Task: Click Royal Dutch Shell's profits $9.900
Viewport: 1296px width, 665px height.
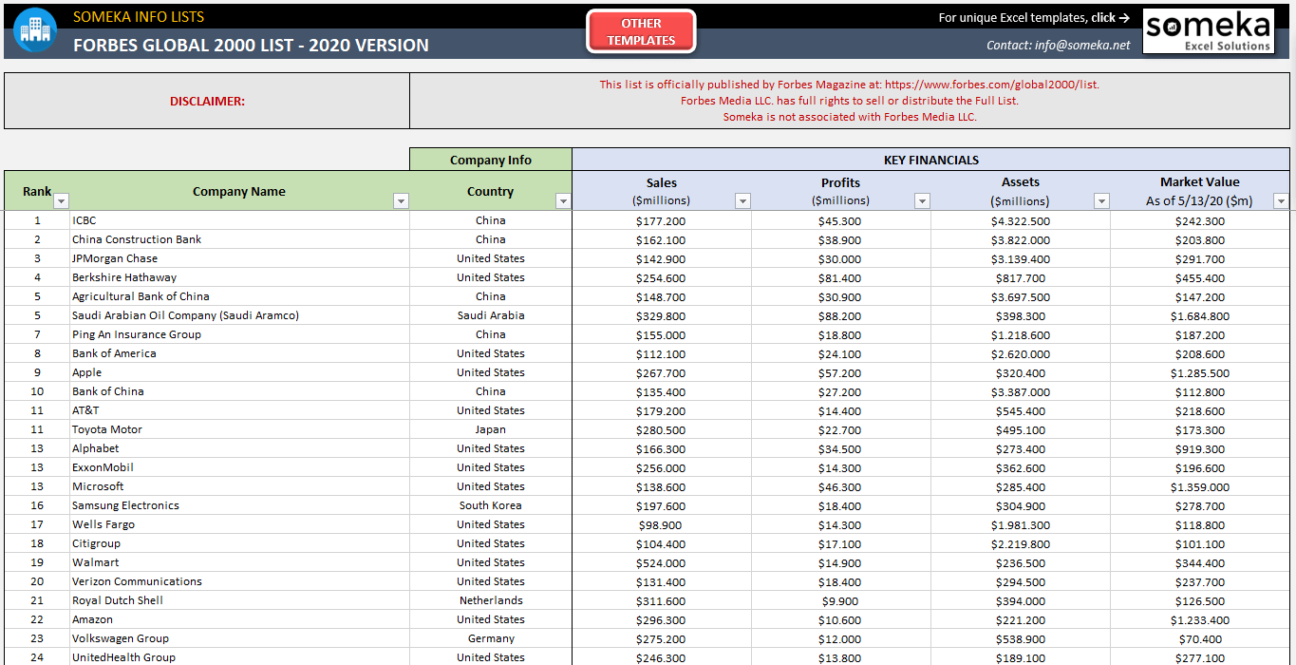Action: coord(840,601)
